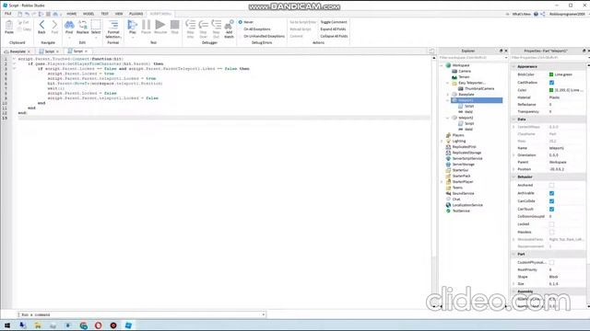Expand the Baseplate tree node
Viewport: 590px width, 331px height.
coord(448,95)
